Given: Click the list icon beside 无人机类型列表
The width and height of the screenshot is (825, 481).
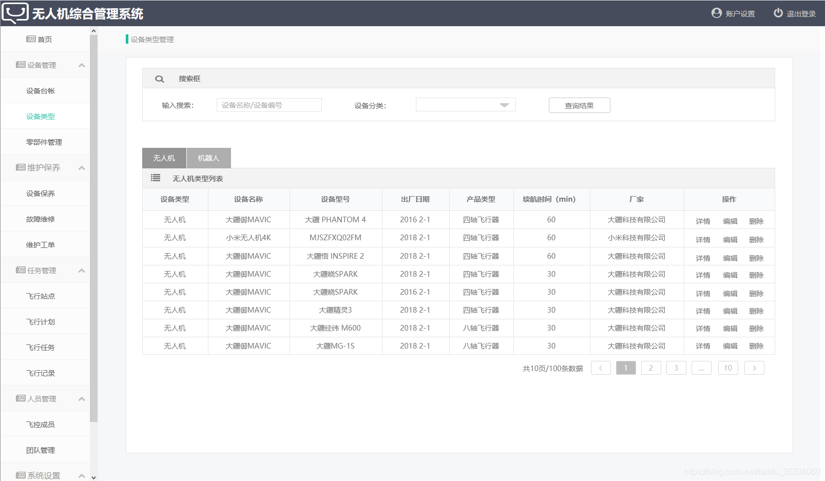Looking at the screenshot, I should (x=156, y=178).
